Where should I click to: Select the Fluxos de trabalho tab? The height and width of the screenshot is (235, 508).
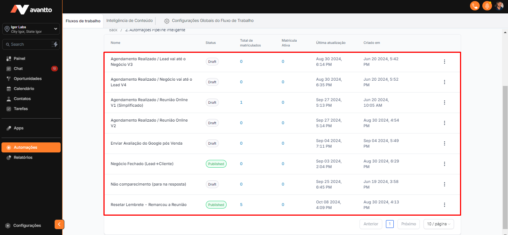point(83,21)
